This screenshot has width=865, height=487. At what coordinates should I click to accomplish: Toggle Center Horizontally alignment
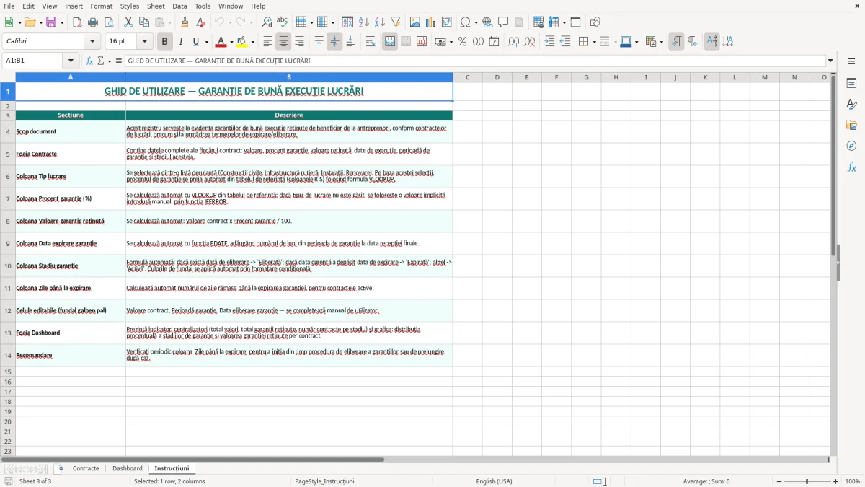(283, 42)
